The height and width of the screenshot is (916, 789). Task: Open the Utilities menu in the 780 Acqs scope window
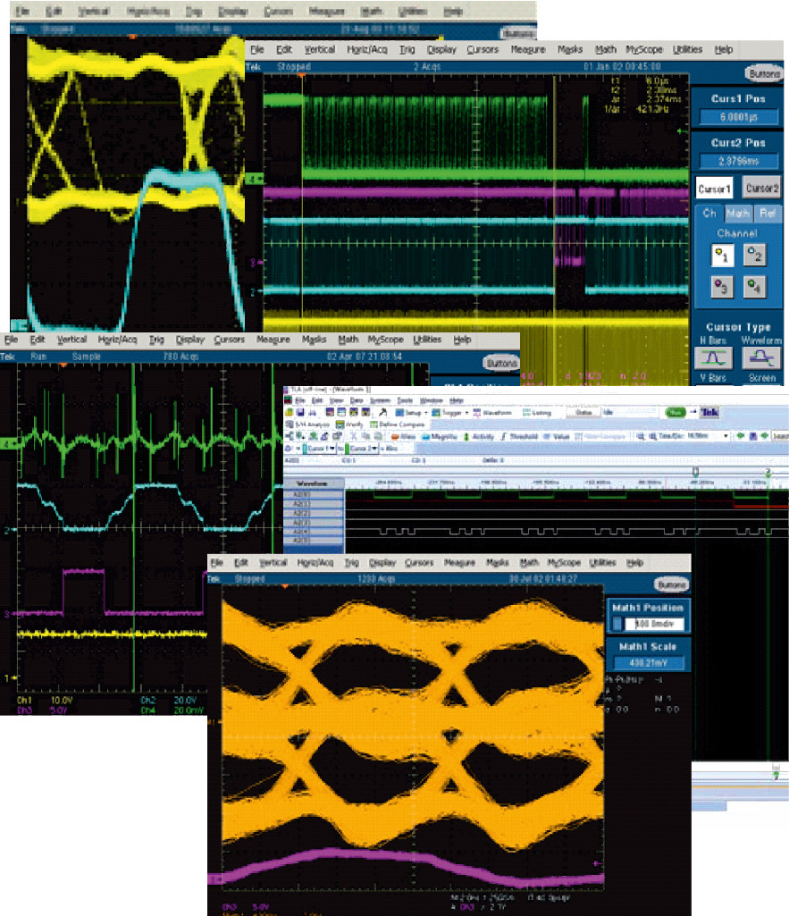(427, 340)
